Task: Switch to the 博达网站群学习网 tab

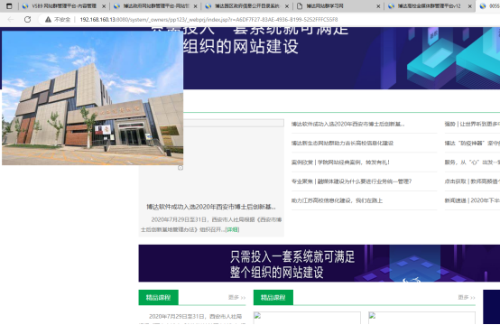Action: pos(325,6)
